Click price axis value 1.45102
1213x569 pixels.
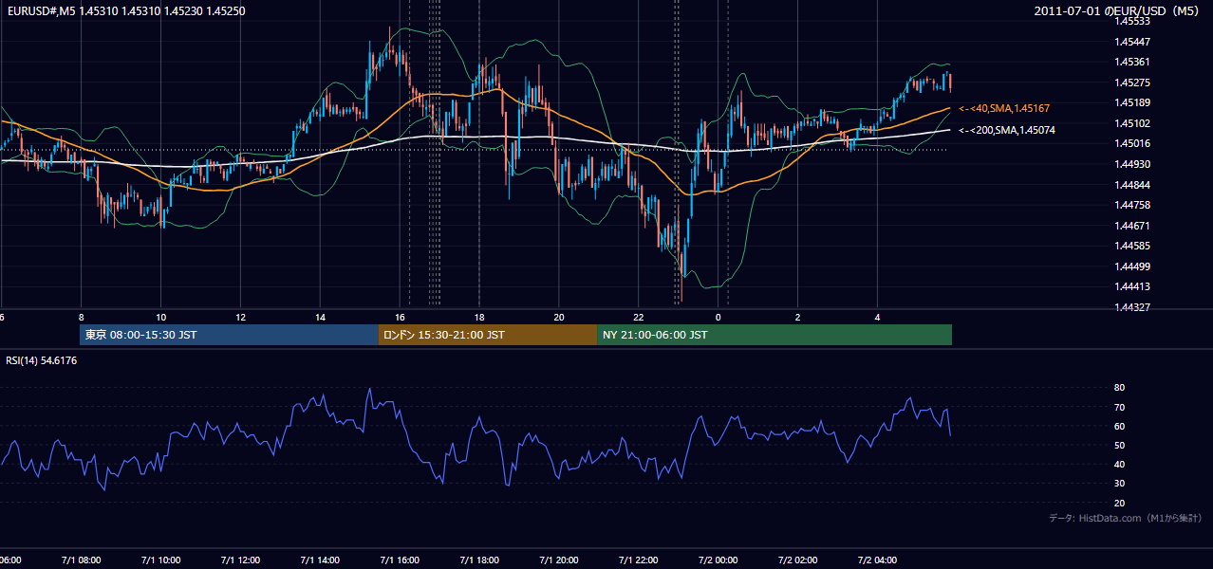[x=1133, y=123]
